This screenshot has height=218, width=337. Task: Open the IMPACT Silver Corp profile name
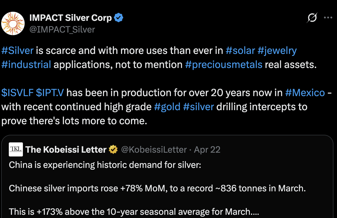pos(70,18)
